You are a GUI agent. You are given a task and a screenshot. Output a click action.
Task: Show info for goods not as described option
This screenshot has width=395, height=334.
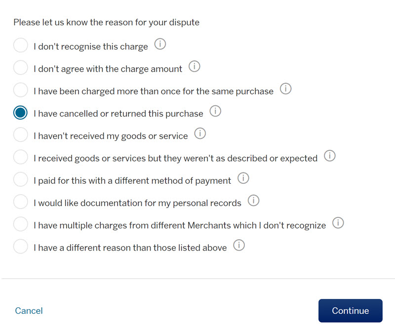point(329,156)
